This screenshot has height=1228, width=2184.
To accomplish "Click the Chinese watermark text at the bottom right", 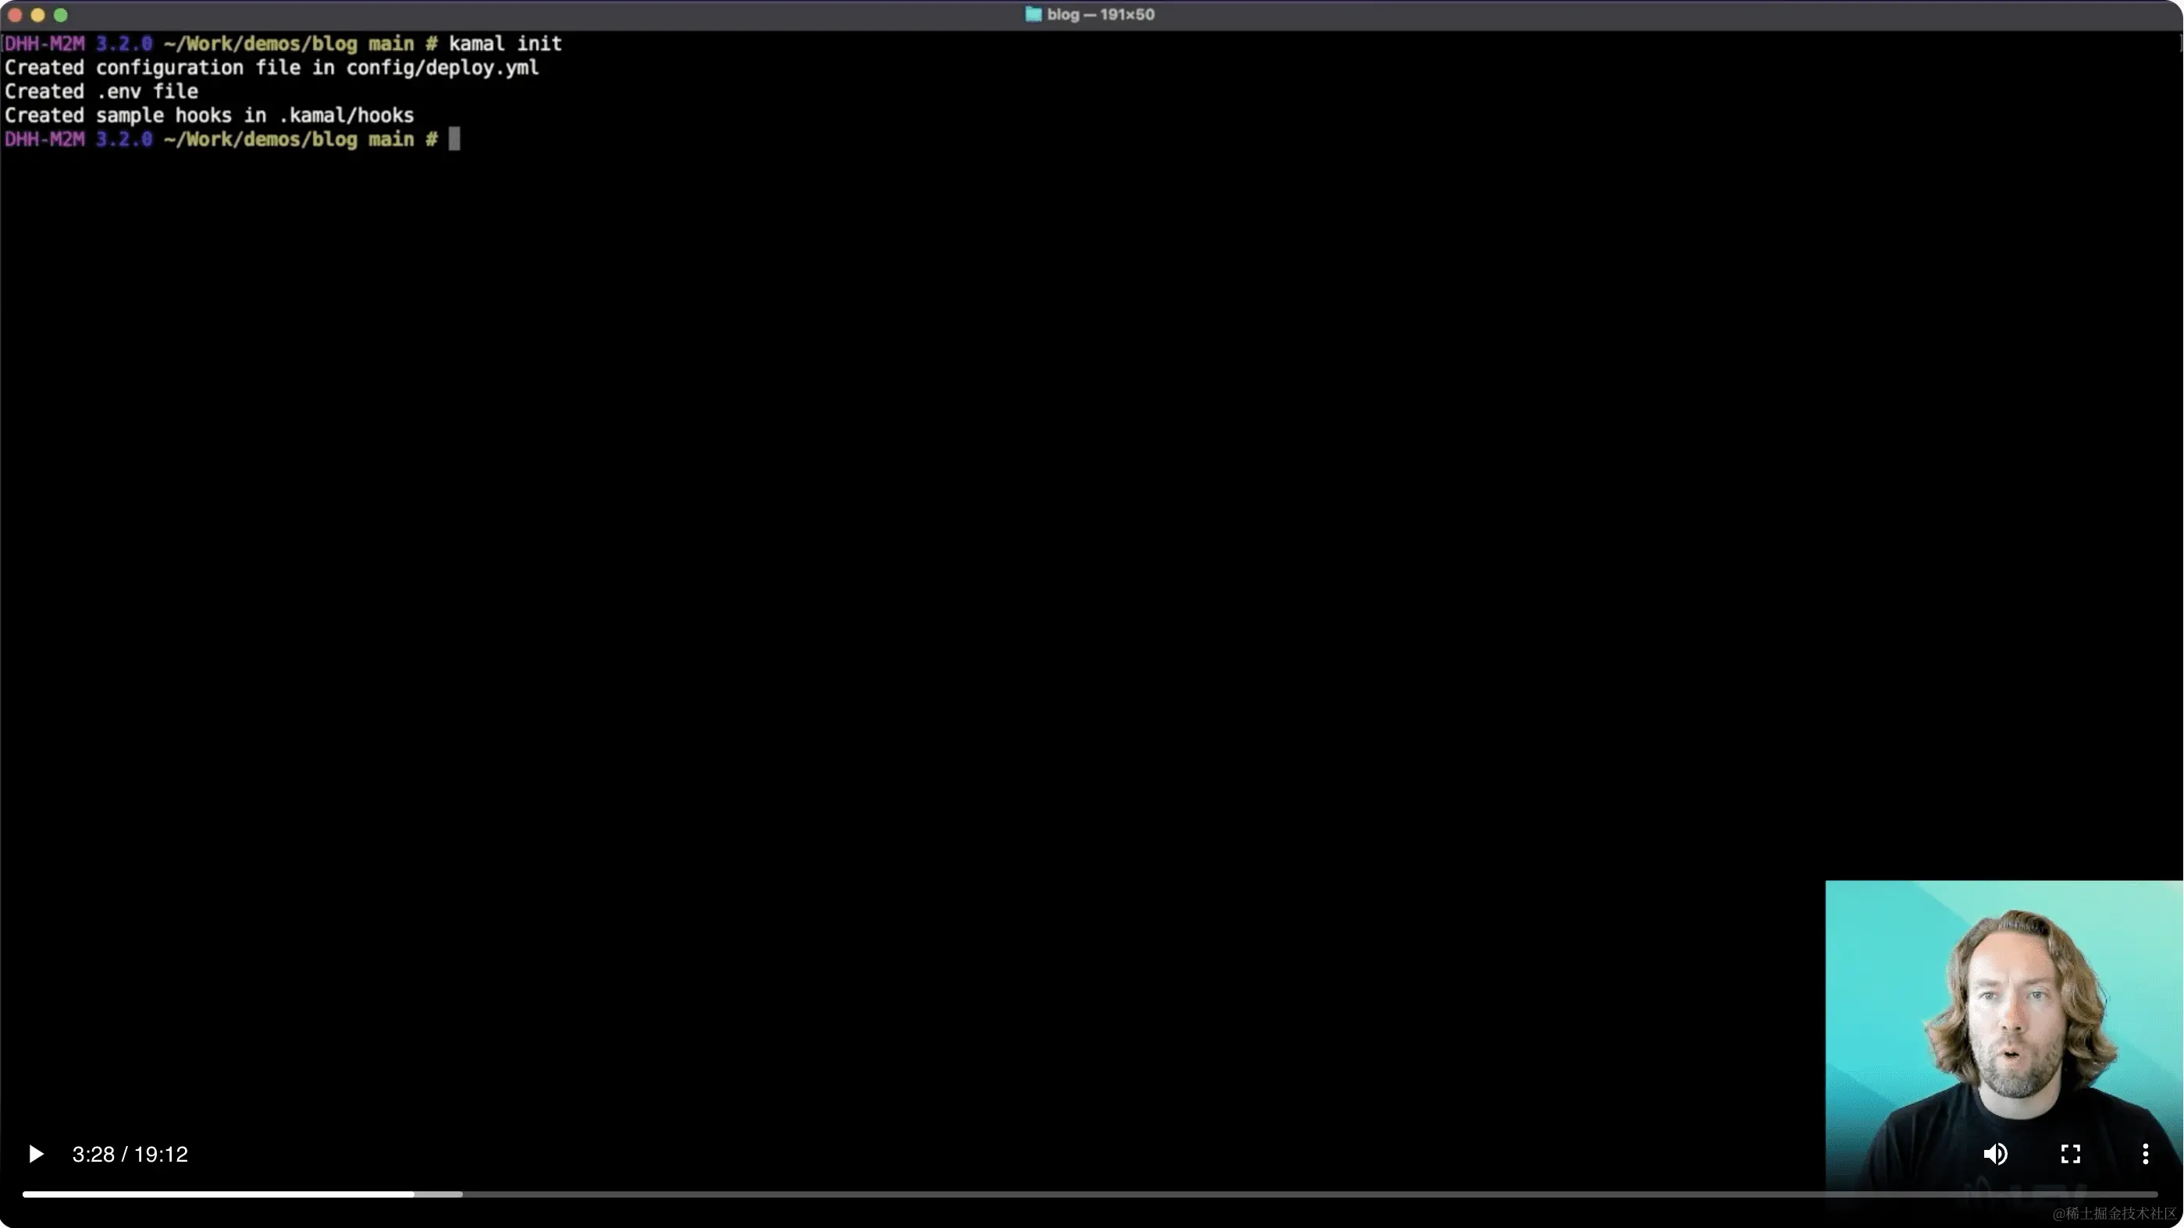I will [x=2114, y=1214].
